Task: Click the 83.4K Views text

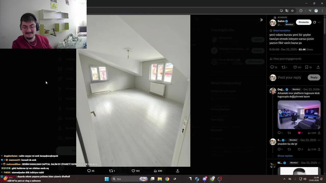Action: pyautogui.click(x=306, y=49)
